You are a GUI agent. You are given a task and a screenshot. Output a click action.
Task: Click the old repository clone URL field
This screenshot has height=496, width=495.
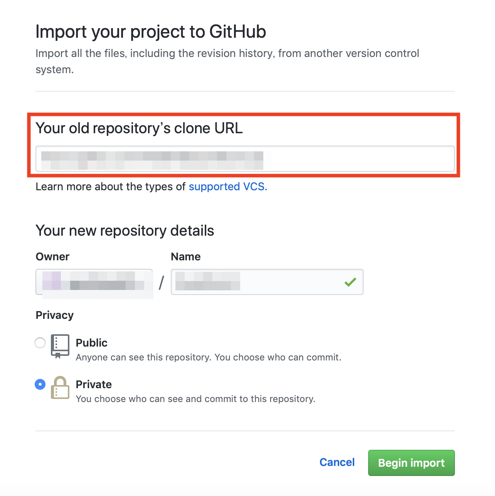(245, 159)
